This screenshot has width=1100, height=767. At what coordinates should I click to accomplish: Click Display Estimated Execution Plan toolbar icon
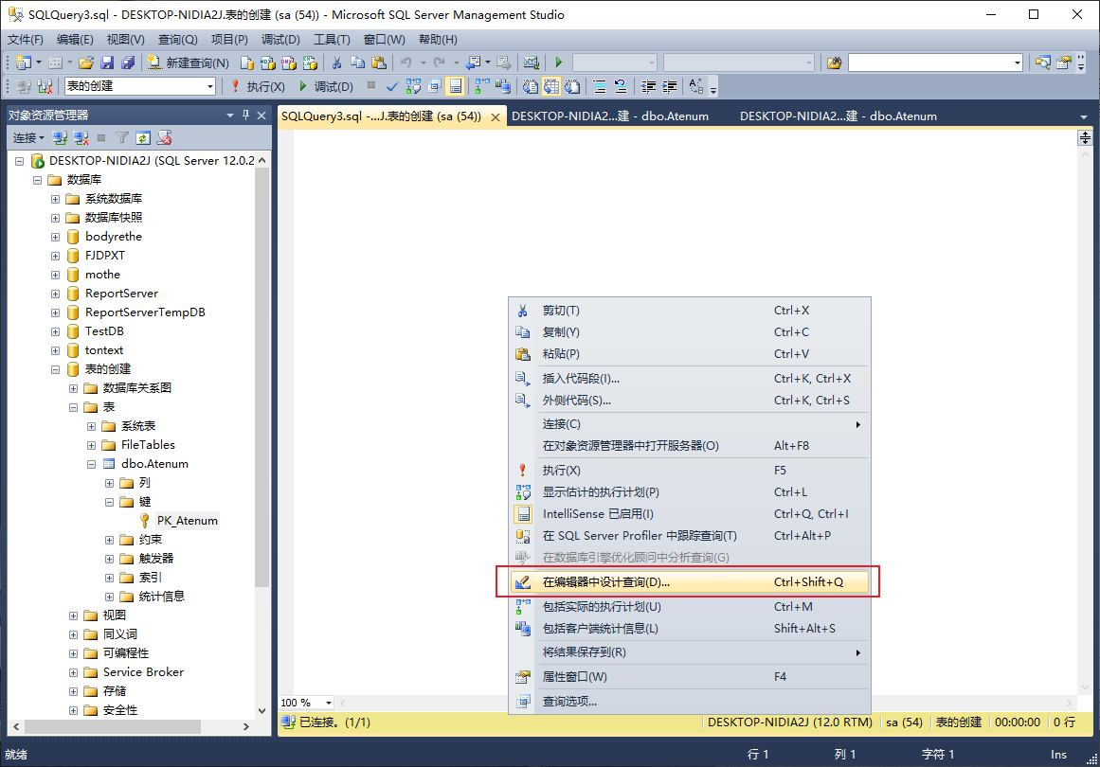pyautogui.click(x=413, y=86)
